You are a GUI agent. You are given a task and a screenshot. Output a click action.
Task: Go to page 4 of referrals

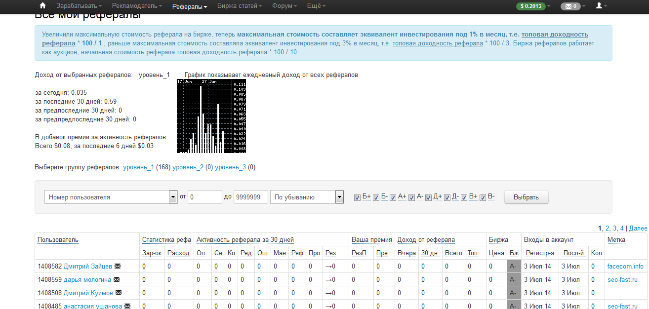click(x=622, y=228)
